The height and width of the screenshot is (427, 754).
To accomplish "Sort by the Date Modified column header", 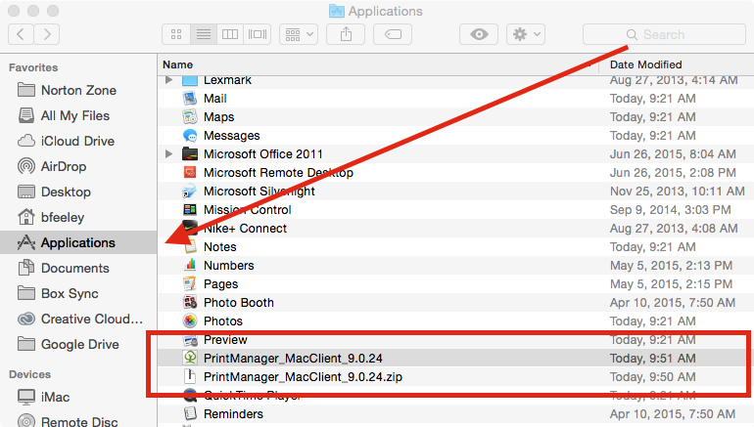I will click(x=646, y=64).
